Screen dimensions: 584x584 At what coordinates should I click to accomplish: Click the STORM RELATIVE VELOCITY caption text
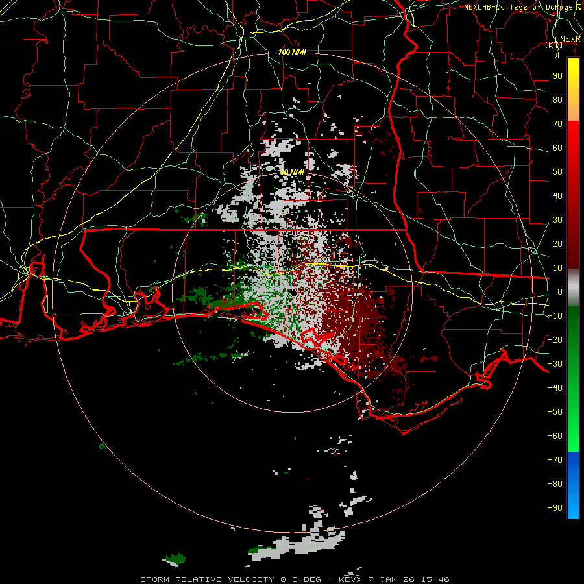tap(207, 579)
